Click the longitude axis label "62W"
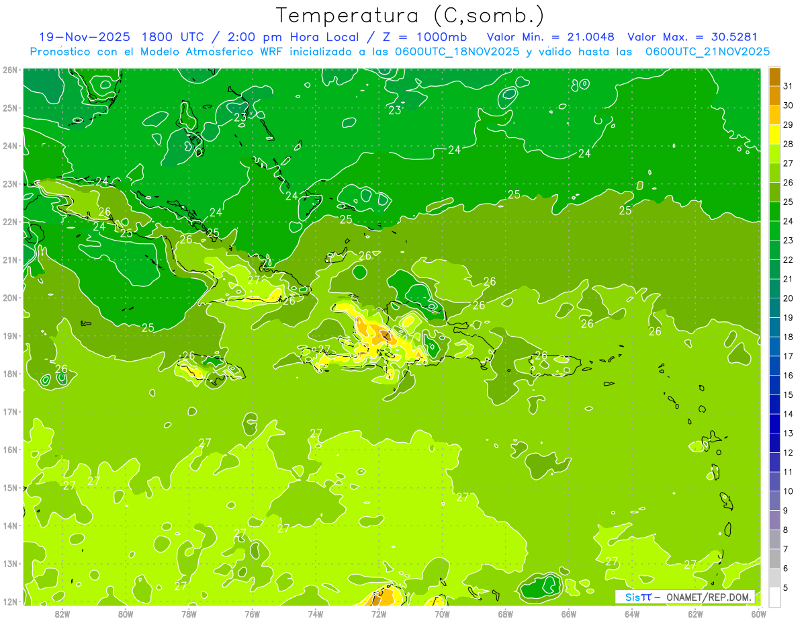806x623 pixels. tap(695, 614)
